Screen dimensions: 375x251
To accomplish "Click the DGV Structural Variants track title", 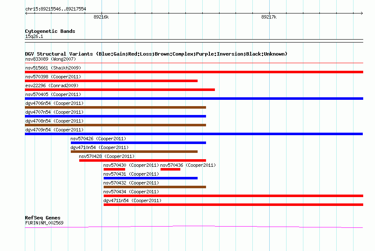I will 156,54.
